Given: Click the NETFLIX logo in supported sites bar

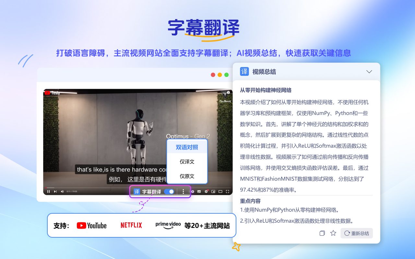Looking at the screenshot, I should tap(131, 225).
